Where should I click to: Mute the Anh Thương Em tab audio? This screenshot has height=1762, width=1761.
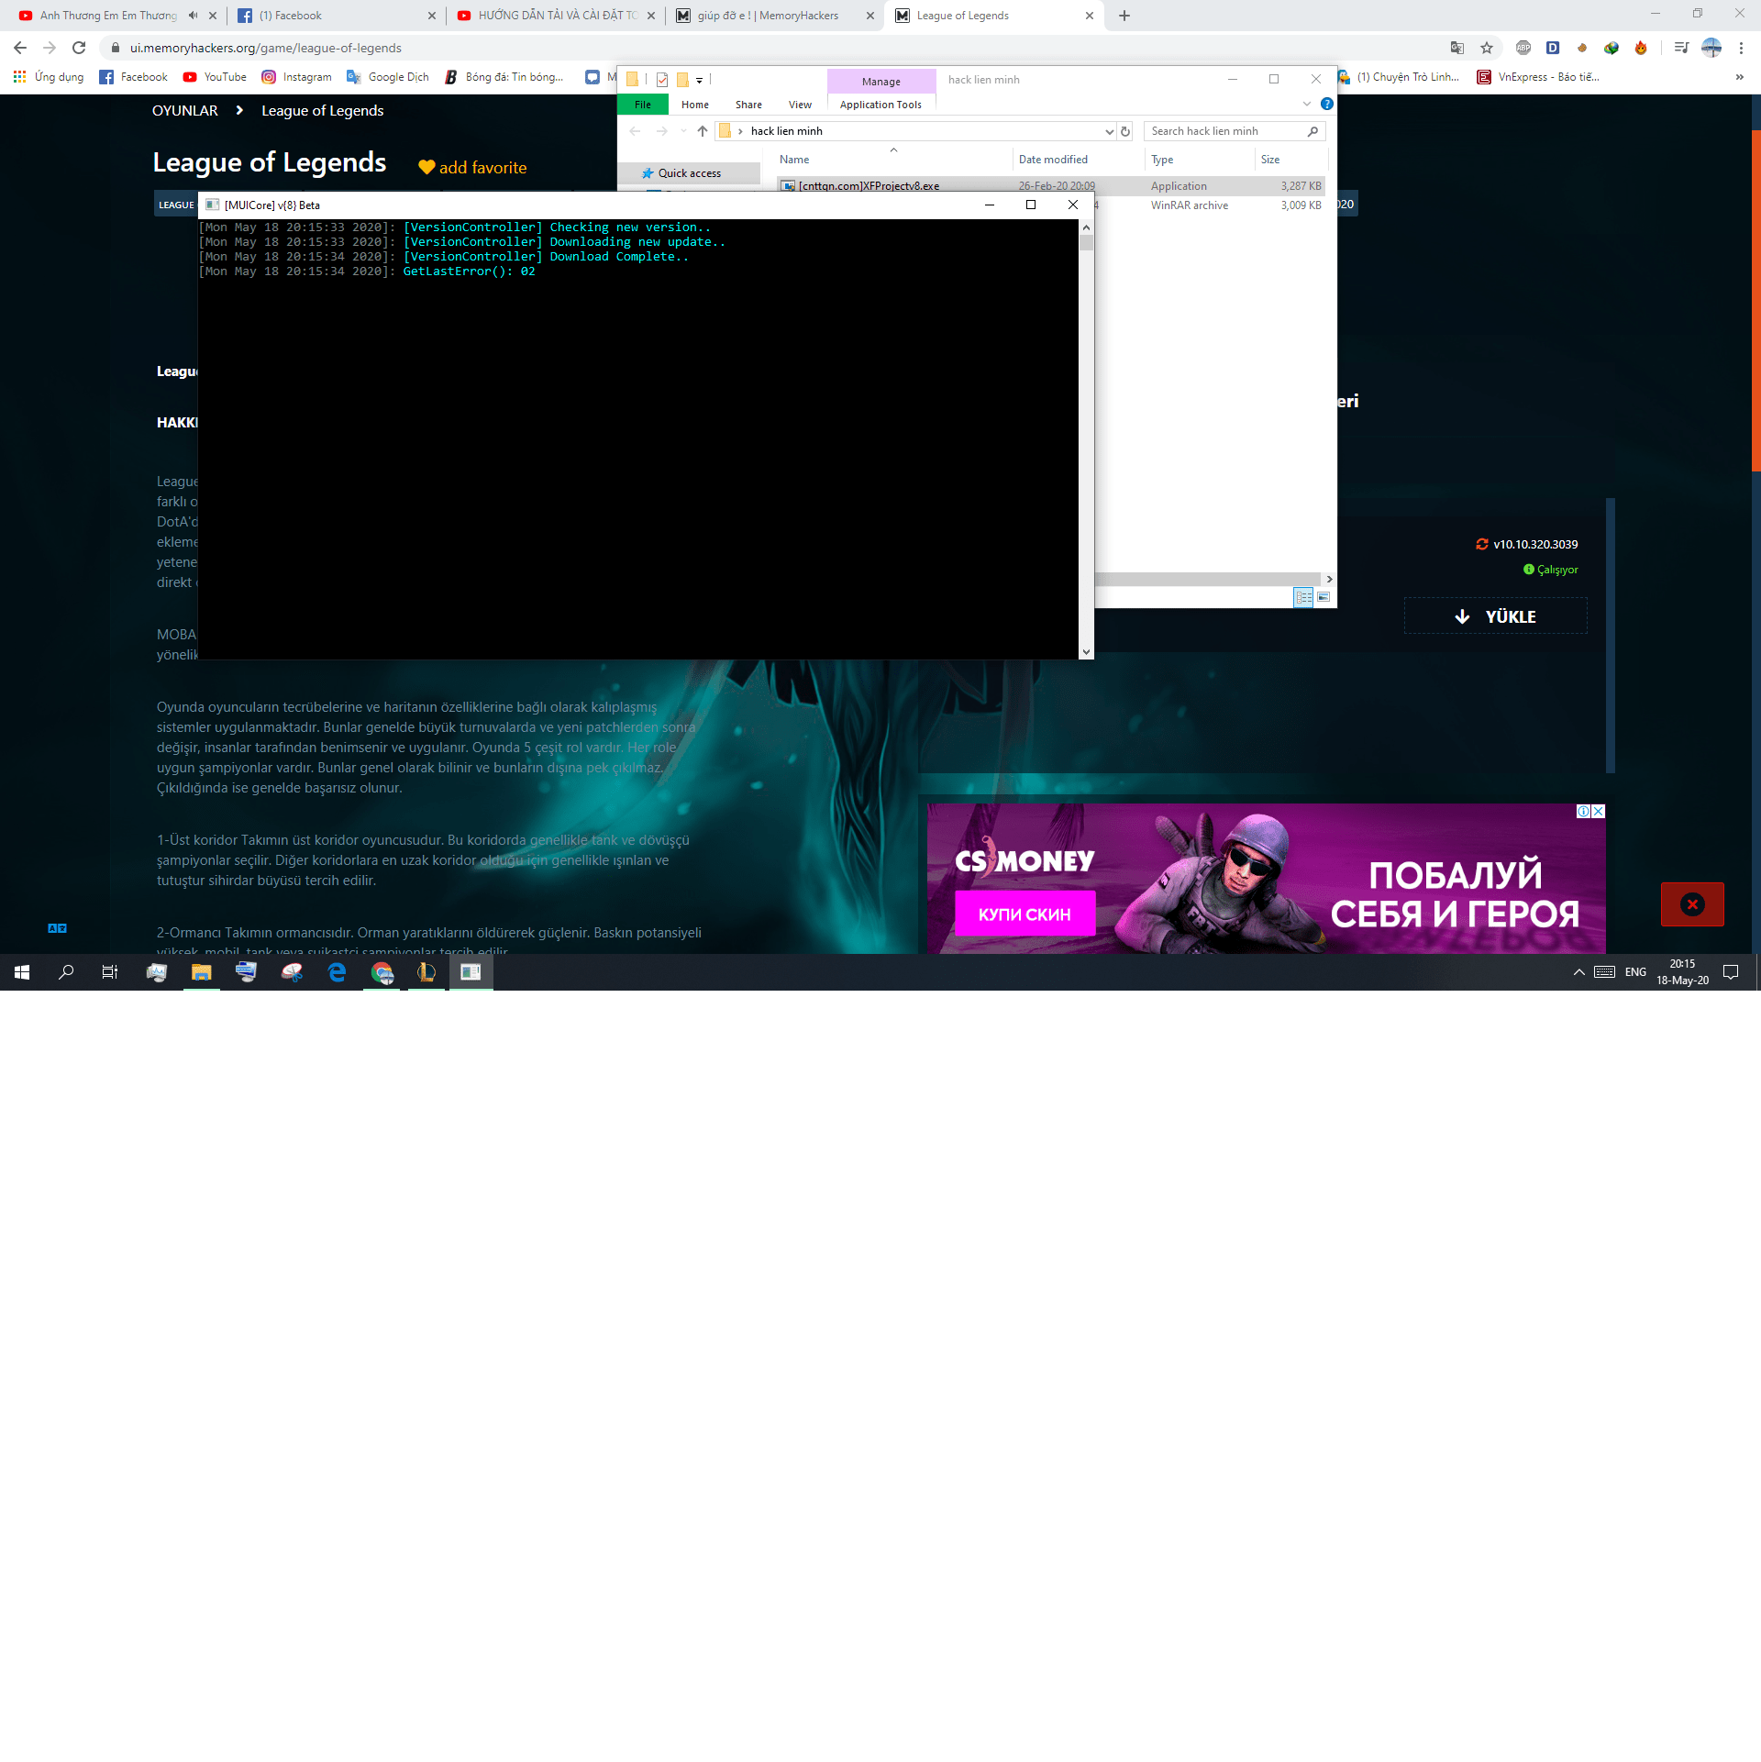(193, 16)
